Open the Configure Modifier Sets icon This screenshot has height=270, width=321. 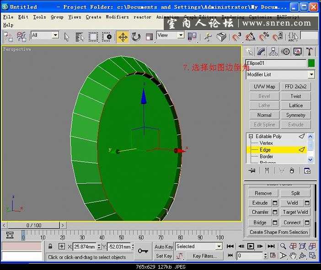coord(307,170)
